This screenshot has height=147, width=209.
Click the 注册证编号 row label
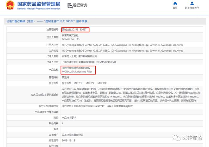[52, 30]
